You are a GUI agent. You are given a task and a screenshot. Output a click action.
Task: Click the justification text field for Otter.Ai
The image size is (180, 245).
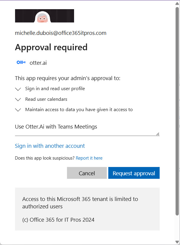tap(87, 128)
